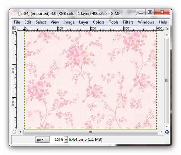
Task: Click the 100% zoom input field
Action: click(x=57, y=139)
